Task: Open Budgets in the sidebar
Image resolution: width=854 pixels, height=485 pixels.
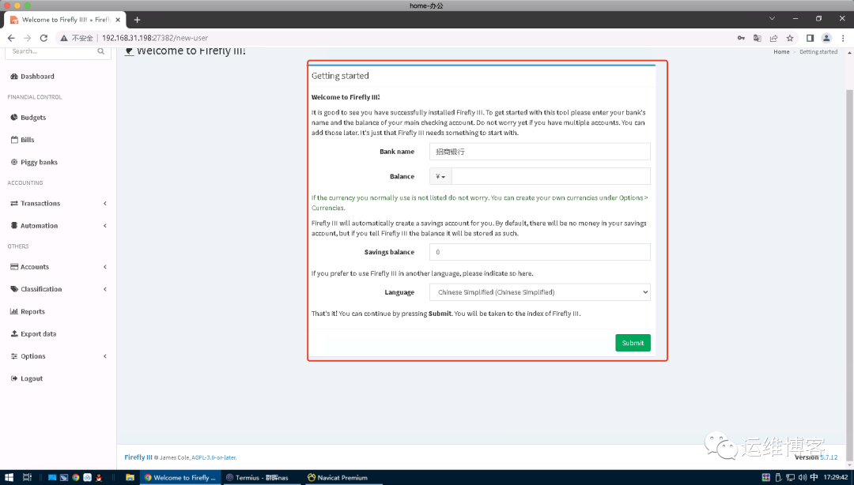Action: pyautogui.click(x=28, y=118)
